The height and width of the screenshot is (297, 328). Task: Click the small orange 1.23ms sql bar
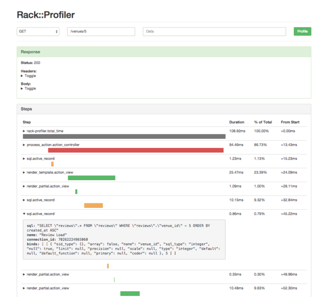click(52, 164)
